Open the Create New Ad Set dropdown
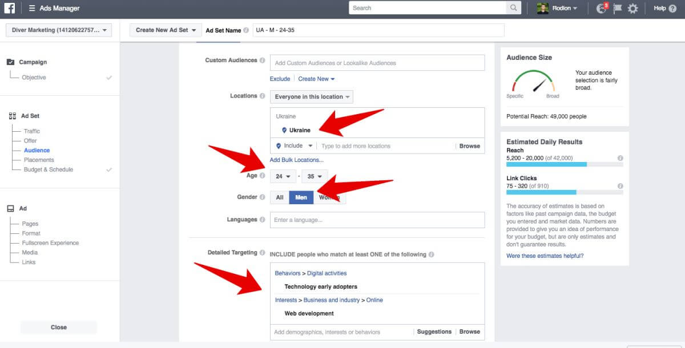The height and width of the screenshot is (348, 685). [165, 30]
